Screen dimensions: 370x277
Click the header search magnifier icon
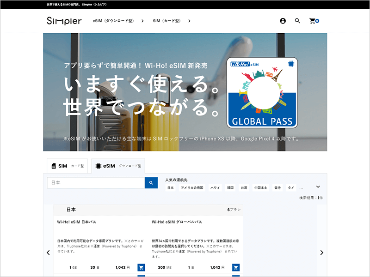click(x=297, y=21)
